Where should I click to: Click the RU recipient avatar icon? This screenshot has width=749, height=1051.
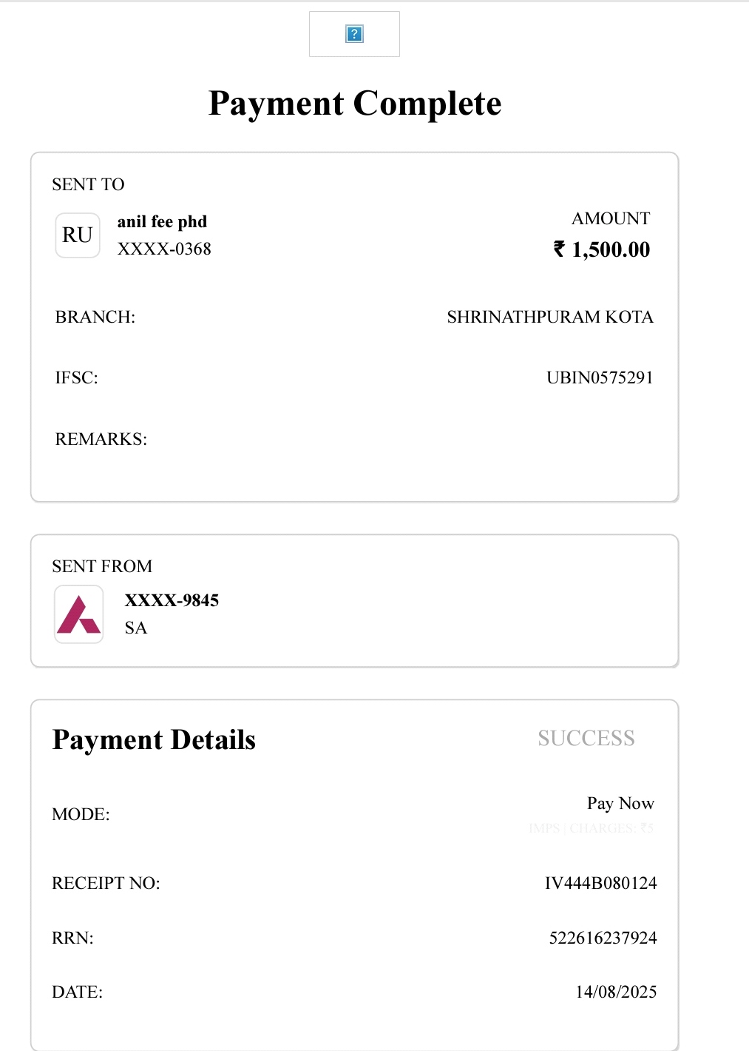tap(78, 235)
